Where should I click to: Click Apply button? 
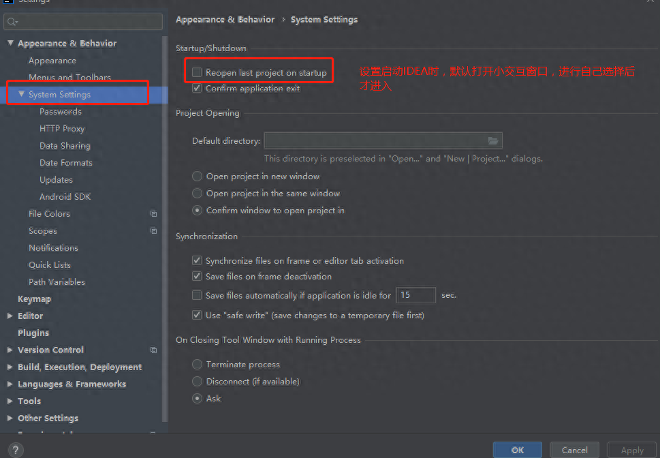click(632, 450)
